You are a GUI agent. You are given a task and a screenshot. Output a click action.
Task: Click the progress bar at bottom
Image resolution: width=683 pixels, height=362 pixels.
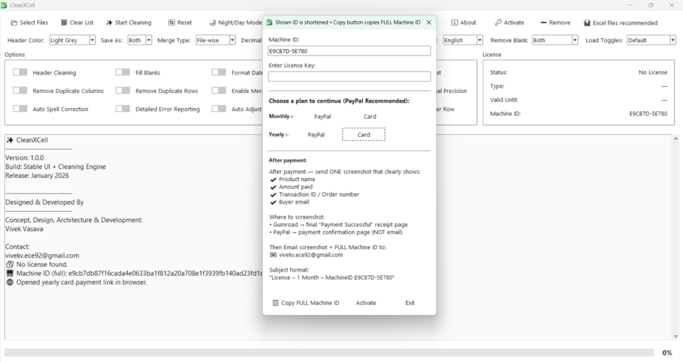[x=329, y=352]
